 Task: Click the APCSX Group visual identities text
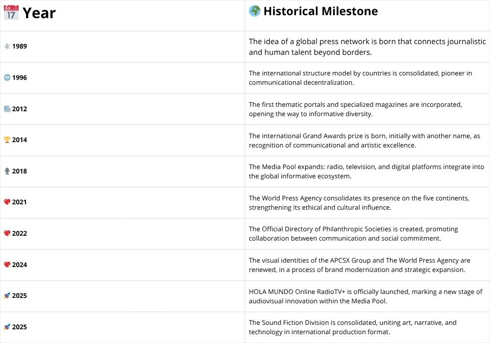[359, 265]
